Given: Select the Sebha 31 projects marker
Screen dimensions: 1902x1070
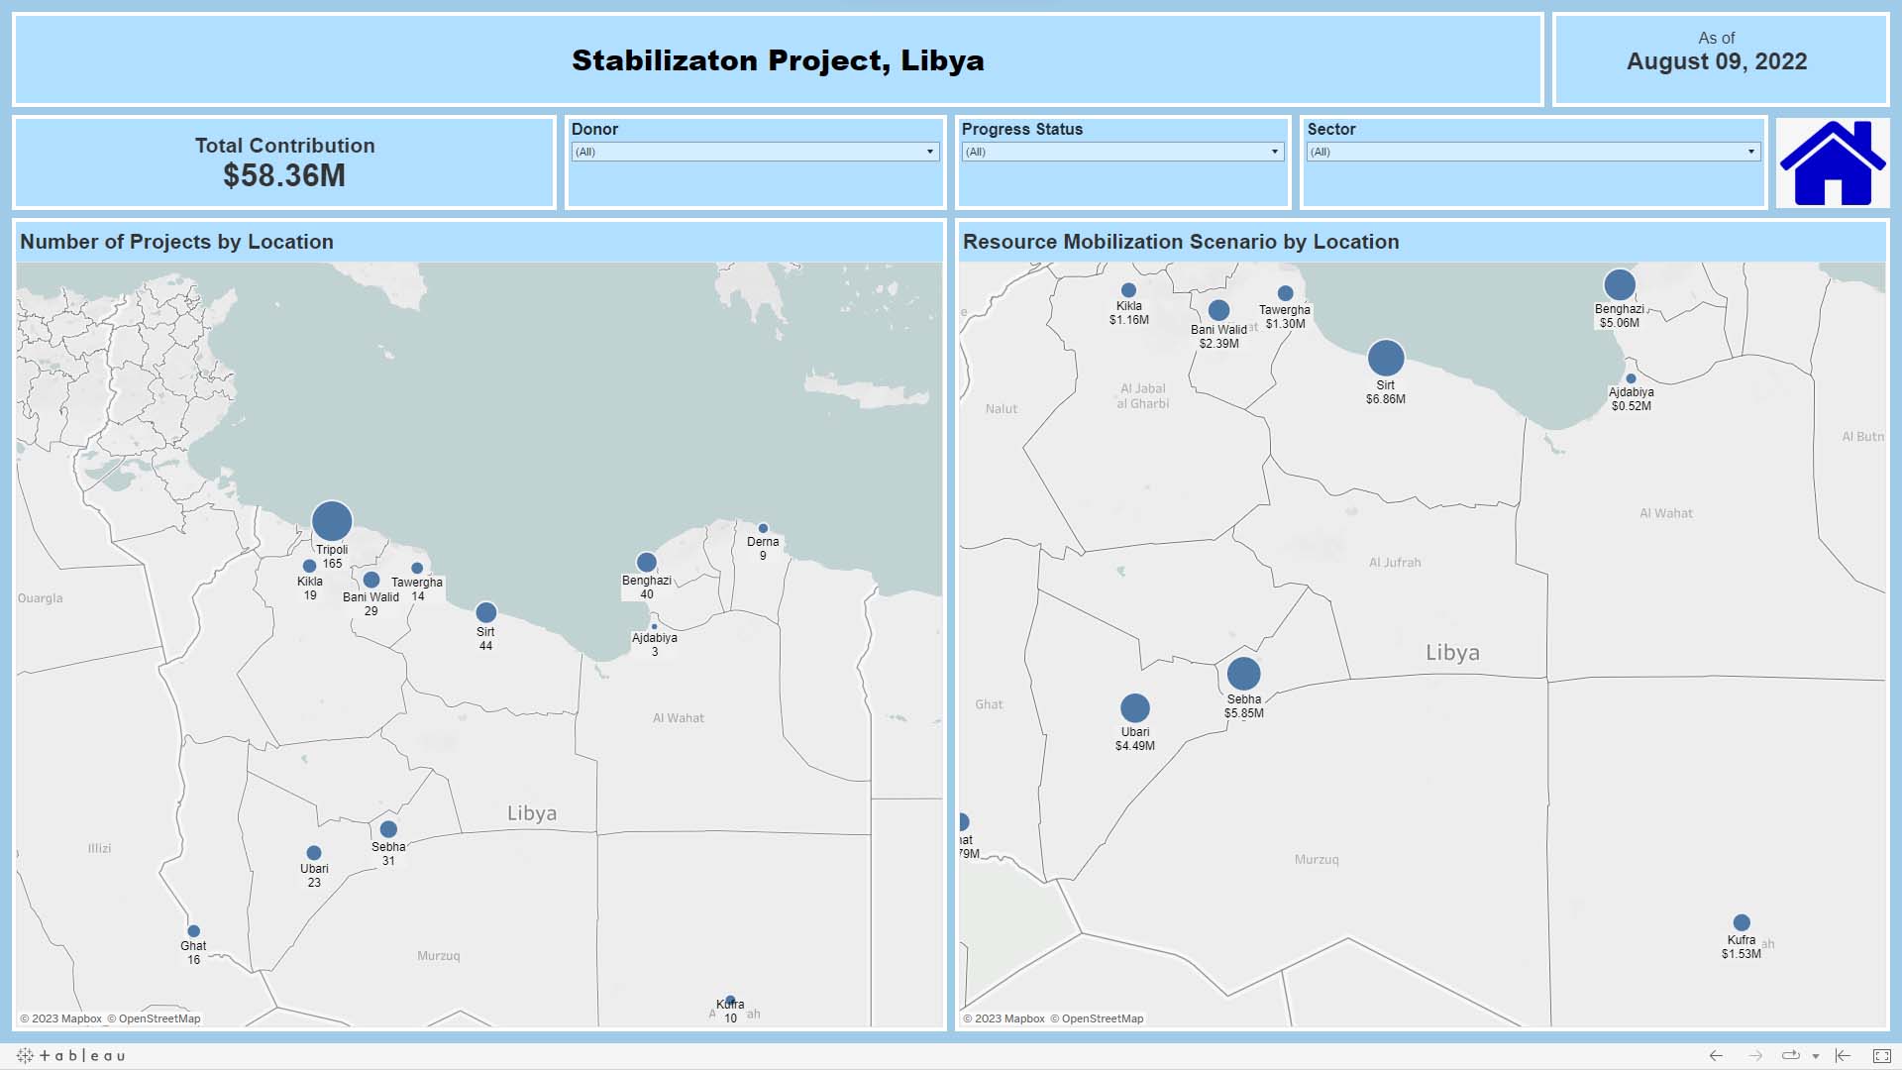Looking at the screenshot, I should coord(388,829).
